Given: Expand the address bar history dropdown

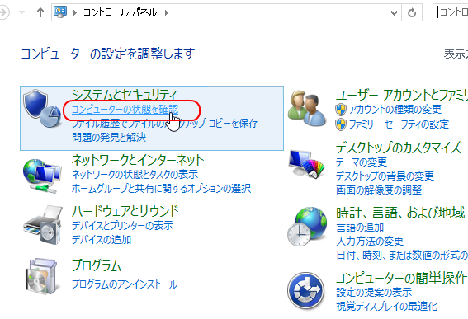Looking at the screenshot, I should point(394,13).
